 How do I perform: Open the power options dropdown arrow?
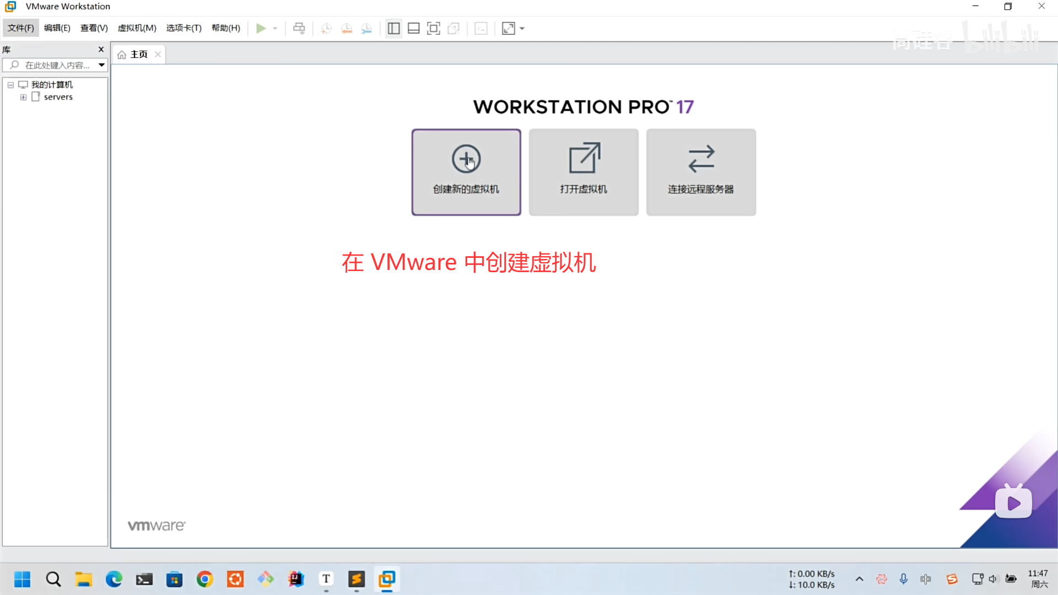pos(275,29)
